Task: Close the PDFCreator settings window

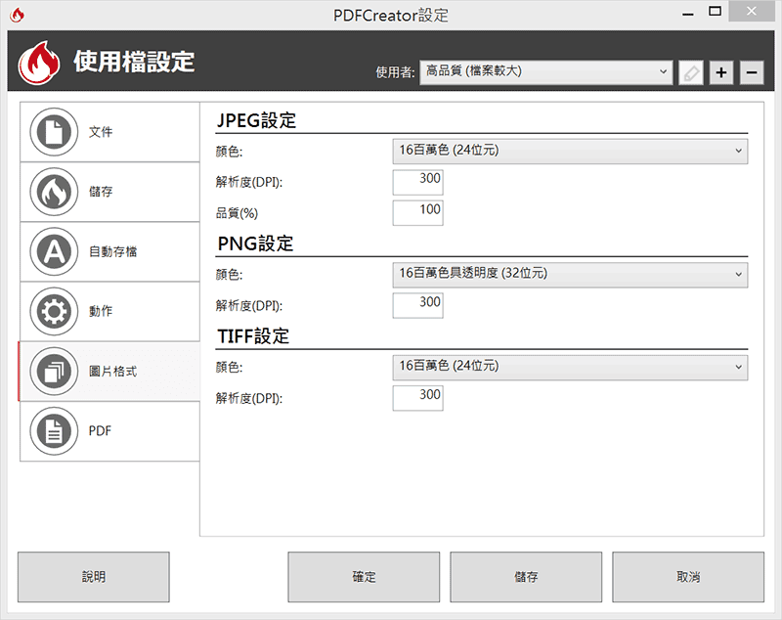Action: pyautogui.click(x=752, y=12)
